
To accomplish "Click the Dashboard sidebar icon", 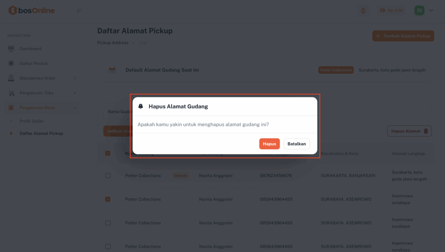I will [11, 49].
